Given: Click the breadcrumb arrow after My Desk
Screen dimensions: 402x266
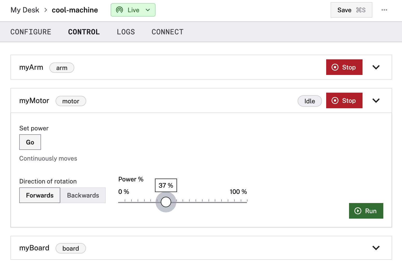Looking at the screenshot, I should tap(46, 10).
